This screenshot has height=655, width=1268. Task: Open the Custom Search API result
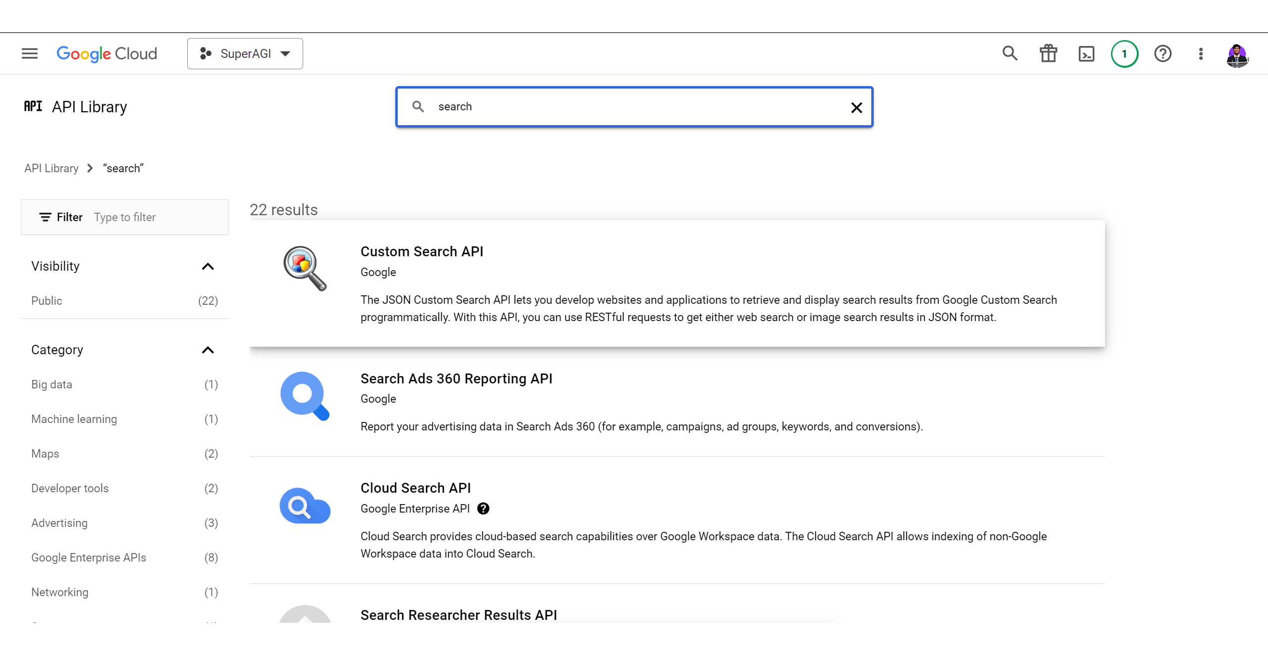(x=422, y=251)
